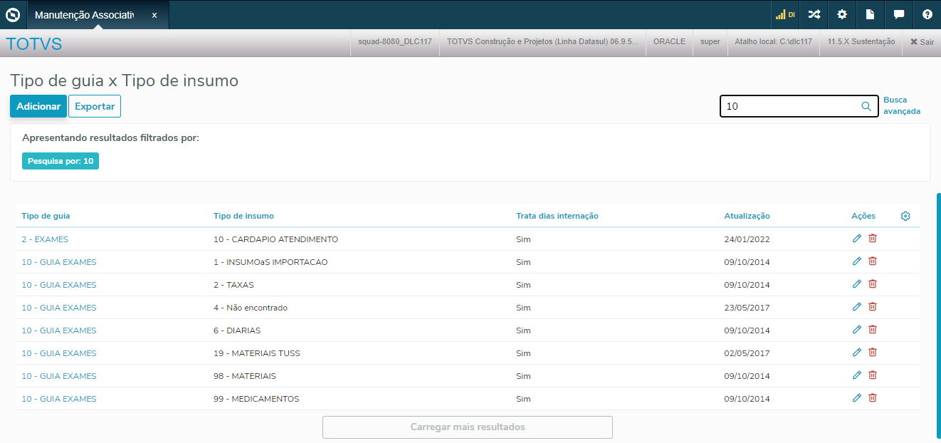Image resolution: width=941 pixels, height=443 pixels.
Task: Open GUIA EXAMES link in TAXAS row
Action: [59, 285]
